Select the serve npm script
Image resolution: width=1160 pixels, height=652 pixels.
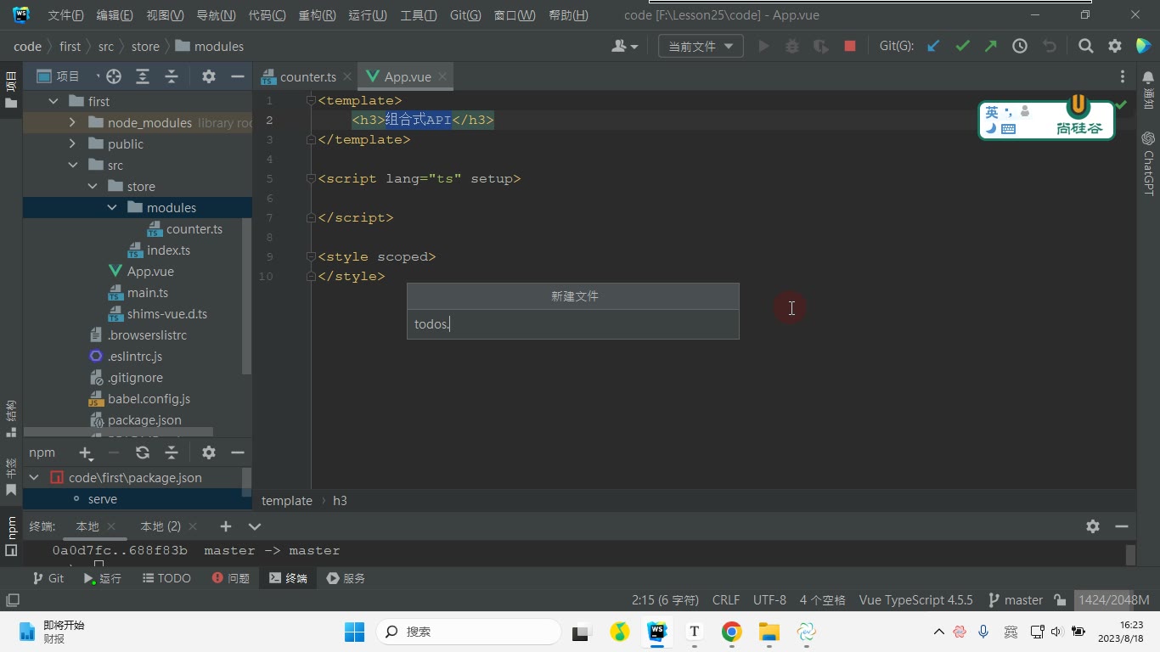(x=102, y=499)
